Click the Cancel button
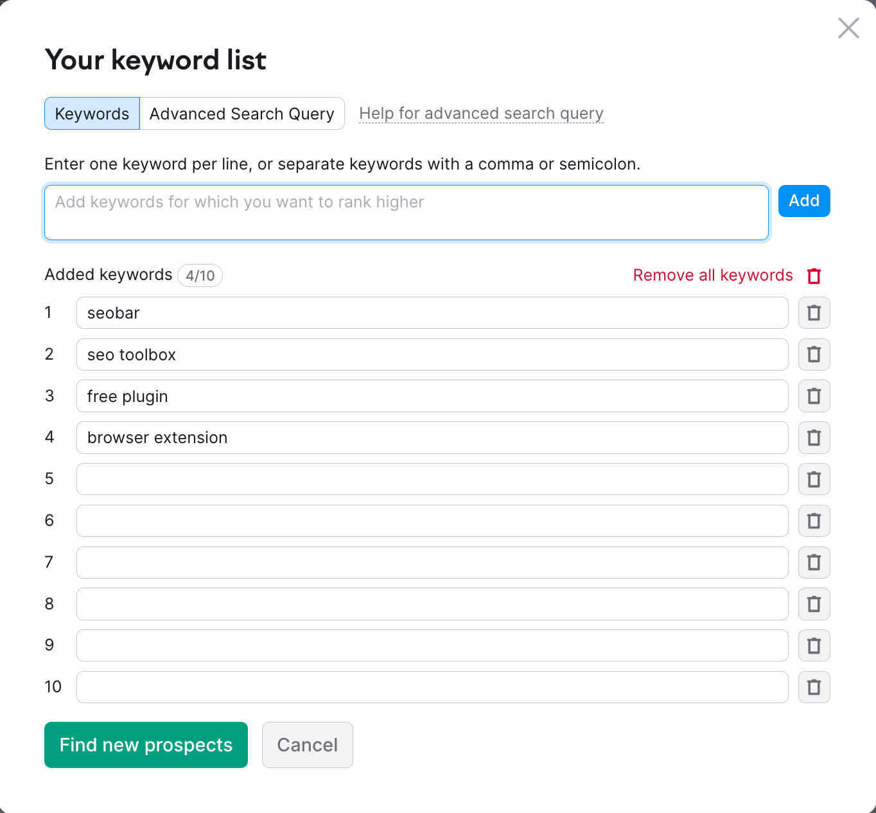This screenshot has height=813, width=876. (x=307, y=744)
